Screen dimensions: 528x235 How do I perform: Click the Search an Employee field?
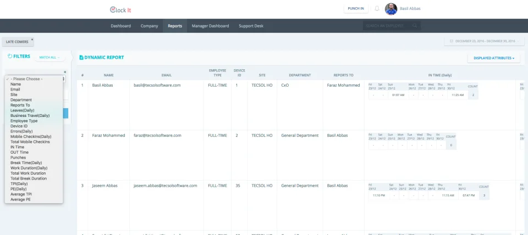[x=392, y=26]
